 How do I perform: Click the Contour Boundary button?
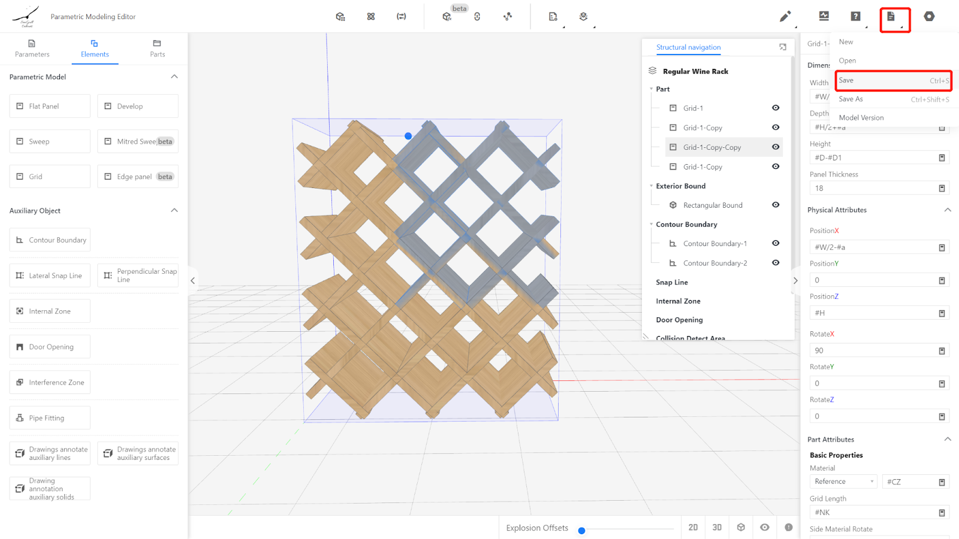click(50, 240)
